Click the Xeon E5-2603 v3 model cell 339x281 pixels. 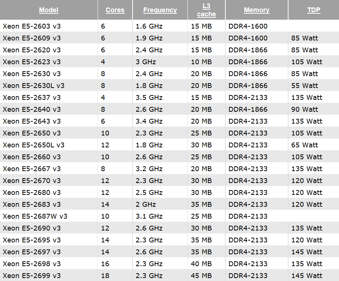32,26
